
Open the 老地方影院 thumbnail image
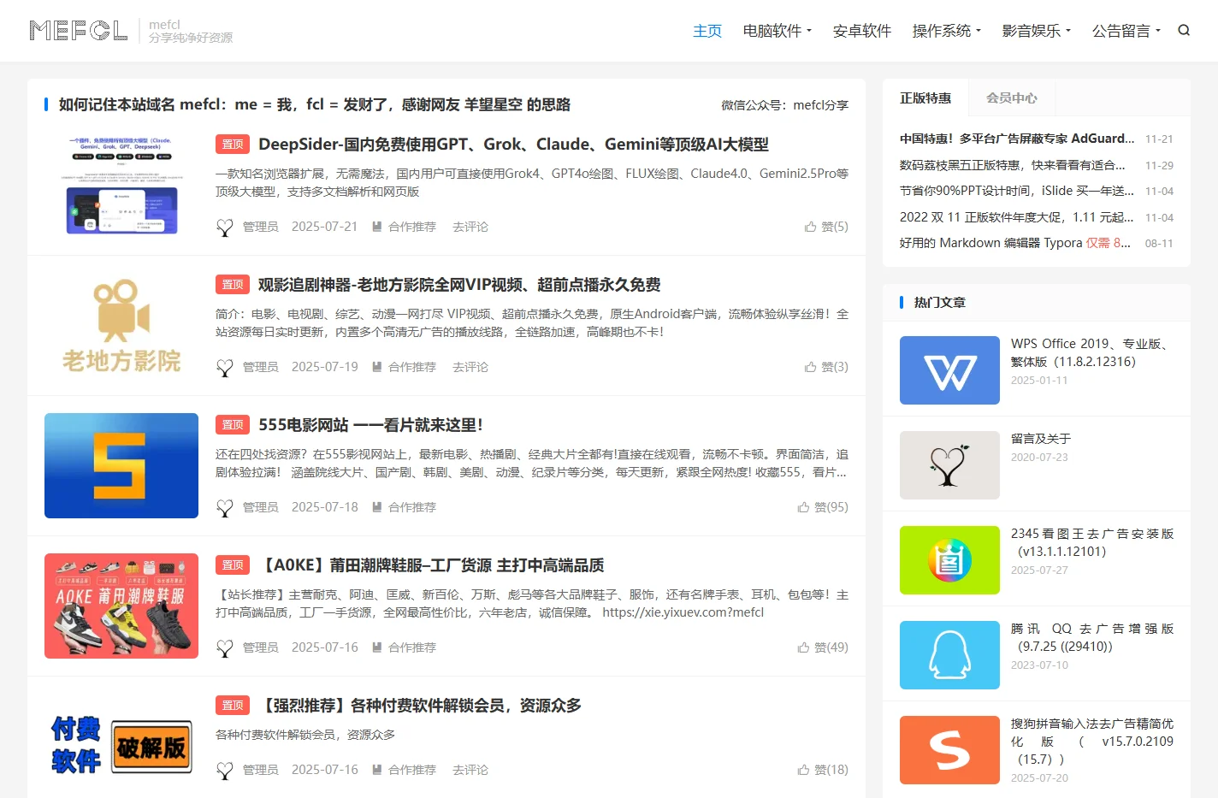121,325
